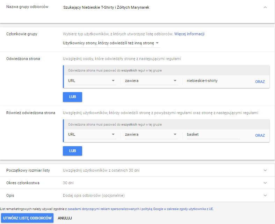Viewport: 275px width, 224px height.
Task: Click ORAZ next to 'niebieskie-t-shirty' rule
Action: (x=260, y=82)
